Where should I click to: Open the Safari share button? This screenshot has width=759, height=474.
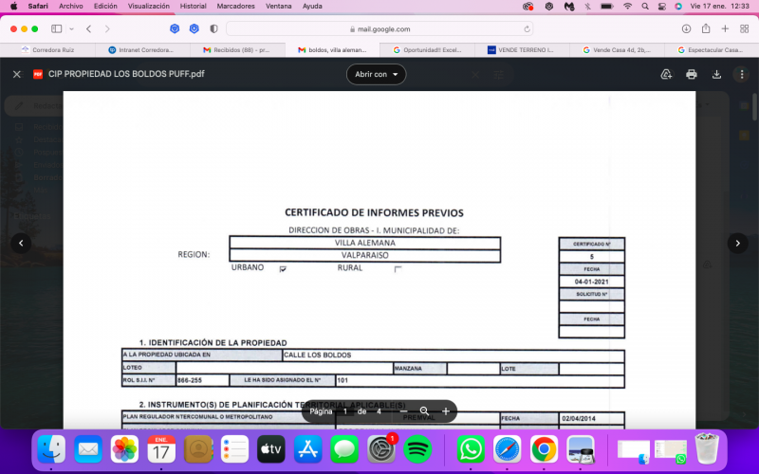click(706, 28)
